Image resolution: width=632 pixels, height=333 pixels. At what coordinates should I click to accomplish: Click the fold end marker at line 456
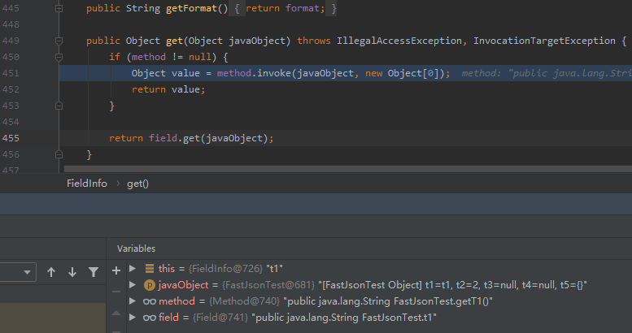59,154
